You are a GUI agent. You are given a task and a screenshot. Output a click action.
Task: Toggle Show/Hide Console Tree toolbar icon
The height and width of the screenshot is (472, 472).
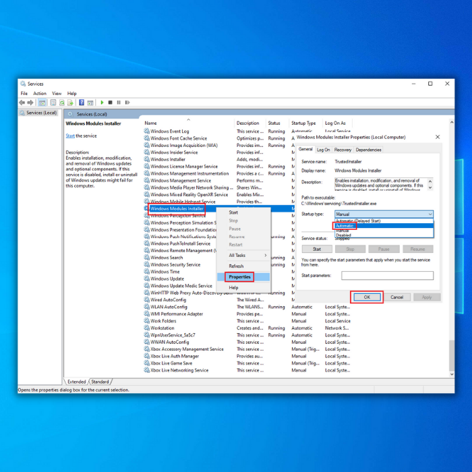tap(42, 102)
